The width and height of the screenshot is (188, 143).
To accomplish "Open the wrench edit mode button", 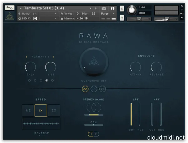I will 10,8.
